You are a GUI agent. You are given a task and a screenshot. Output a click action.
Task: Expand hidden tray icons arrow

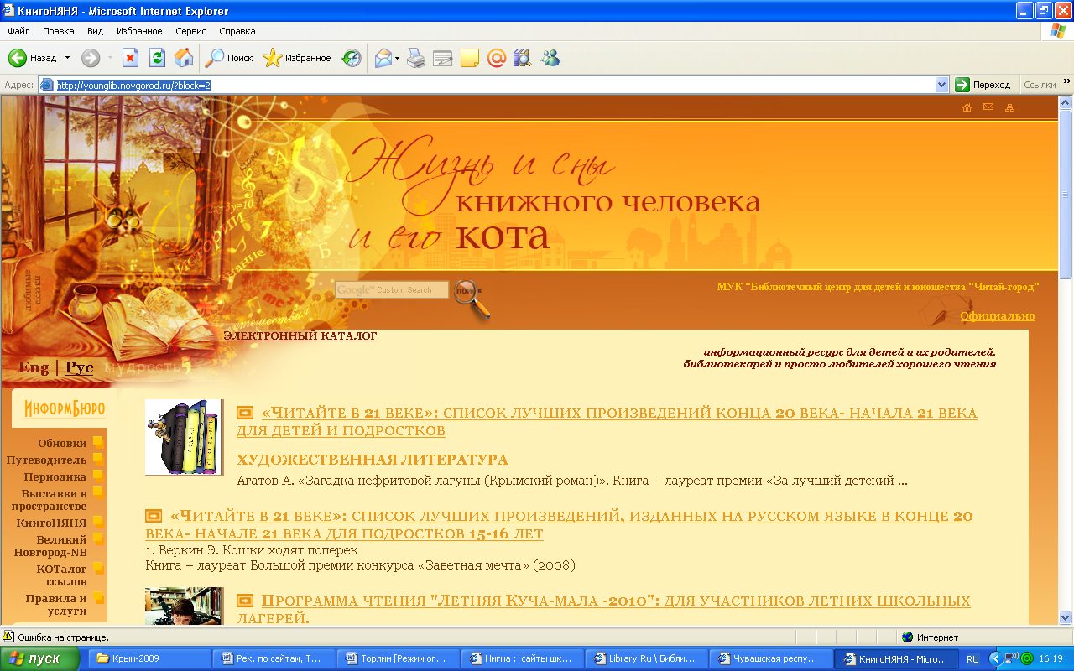coord(997,659)
